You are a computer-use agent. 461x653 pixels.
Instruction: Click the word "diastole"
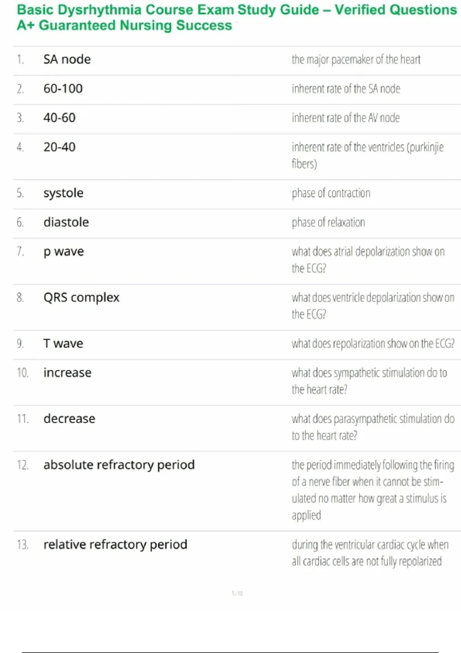pos(66,222)
